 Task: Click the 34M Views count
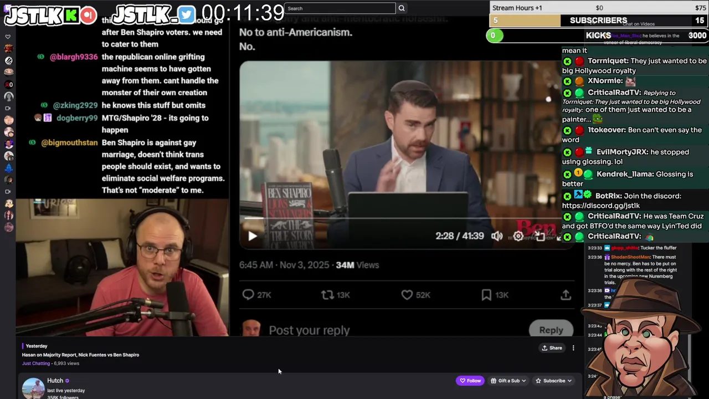tap(357, 265)
